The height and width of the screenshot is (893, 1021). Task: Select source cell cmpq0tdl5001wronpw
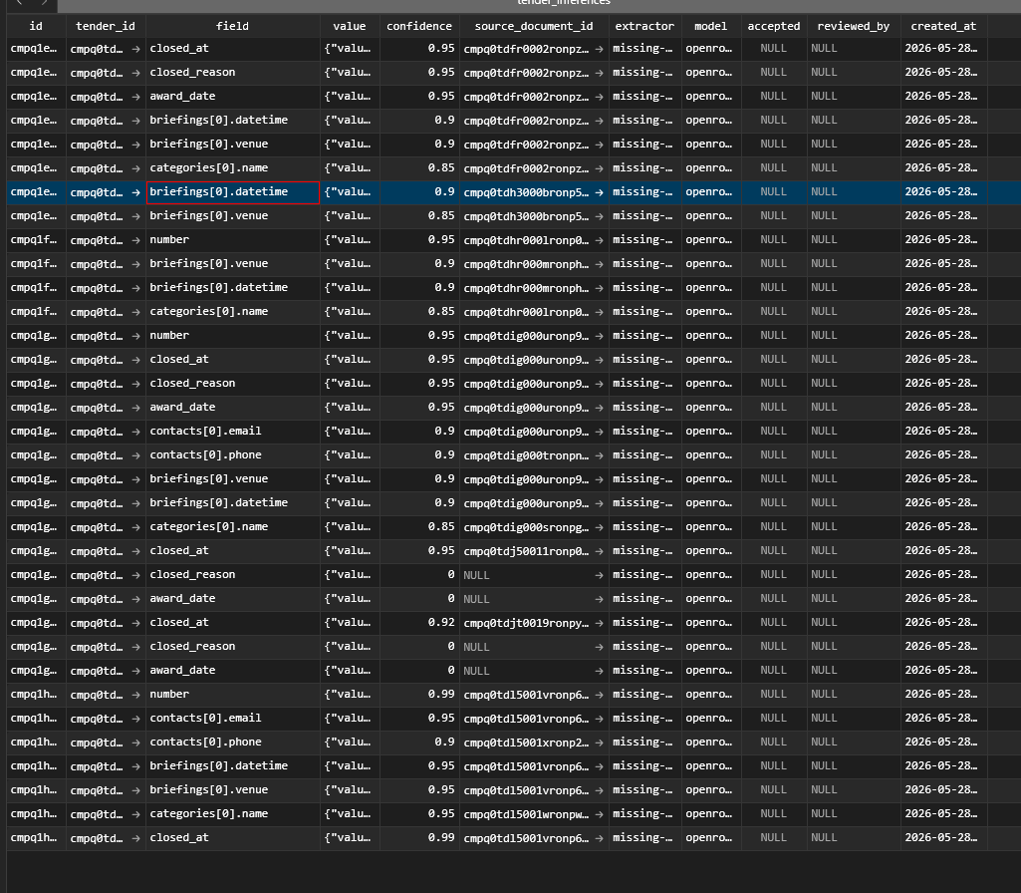[534, 814]
